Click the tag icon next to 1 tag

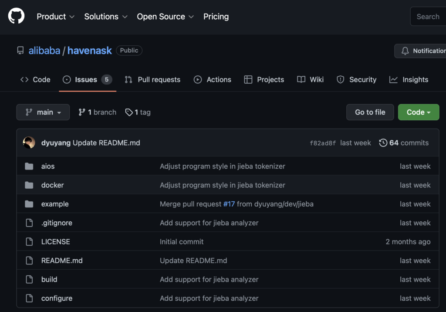click(129, 112)
